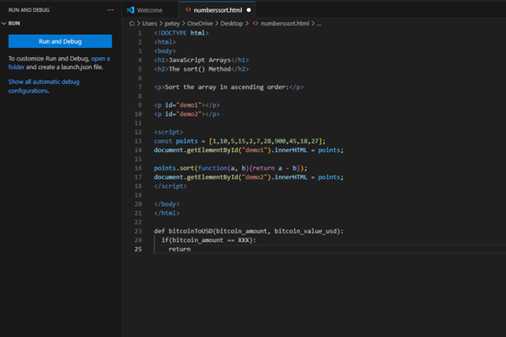The height and width of the screenshot is (337, 506).
Task: Open 'Users' breadcrumb segment
Action: point(150,24)
